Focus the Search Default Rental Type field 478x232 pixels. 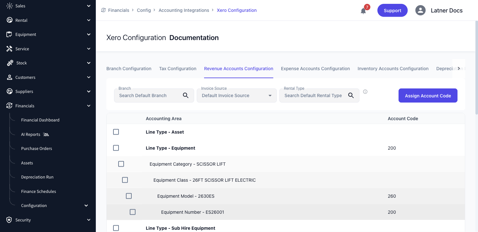pyautogui.click(x=319, y=95)
